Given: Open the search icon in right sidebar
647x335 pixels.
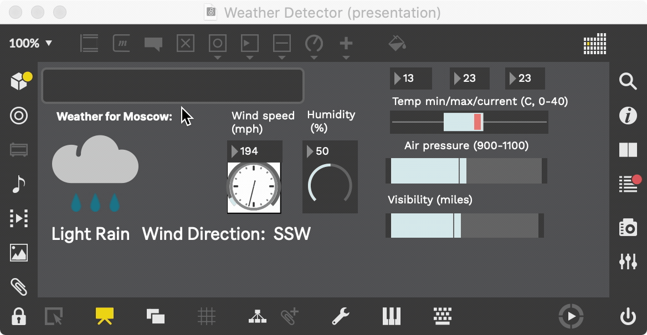Looking at the screenshot, I should [628, 82].
